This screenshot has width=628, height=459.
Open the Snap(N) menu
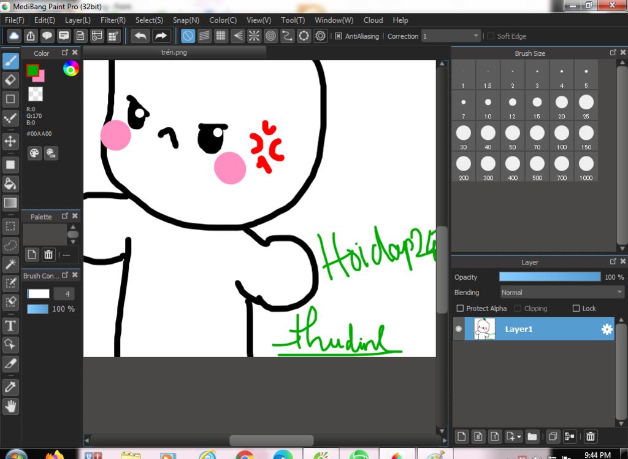pos(186,20)
